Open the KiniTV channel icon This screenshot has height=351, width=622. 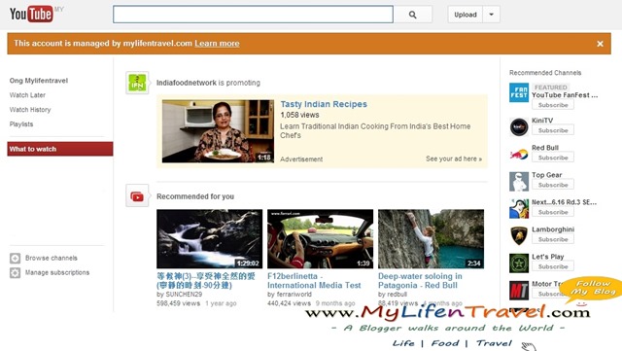(519, 127)
